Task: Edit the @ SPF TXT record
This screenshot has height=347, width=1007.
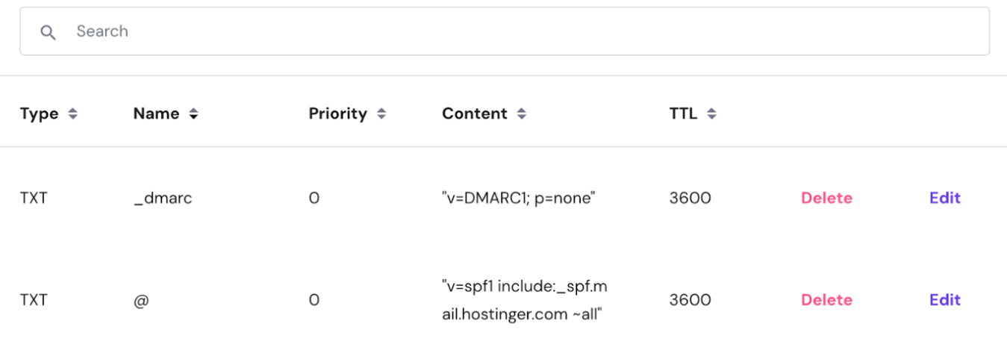Action: pos(944,300)
